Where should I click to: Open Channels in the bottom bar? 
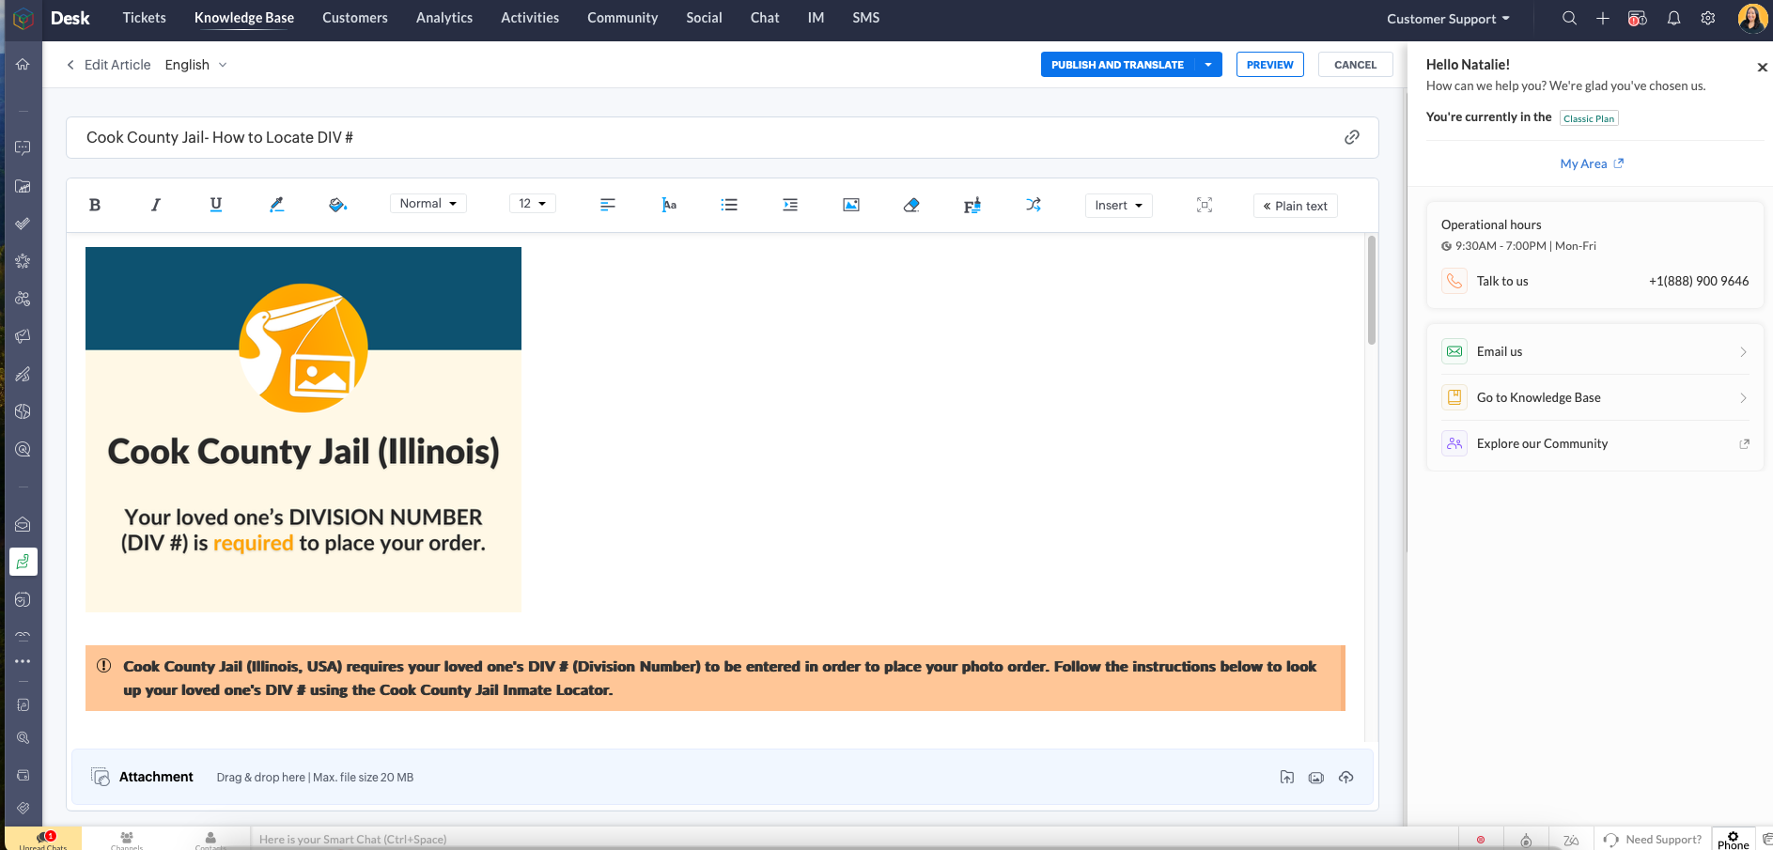click(127, 840)
